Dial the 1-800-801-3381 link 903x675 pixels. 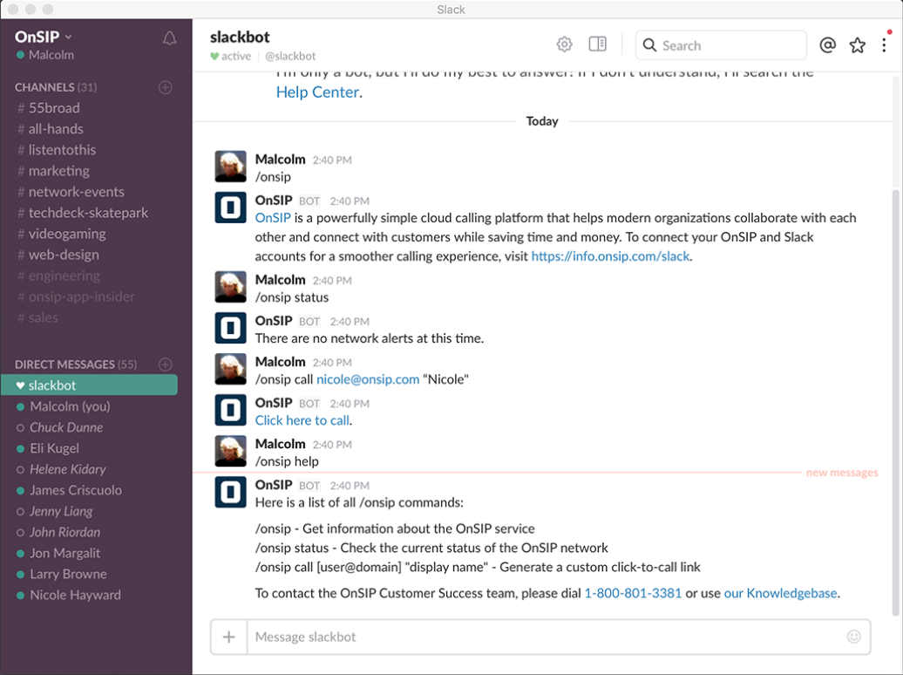(x=633, y=593)
